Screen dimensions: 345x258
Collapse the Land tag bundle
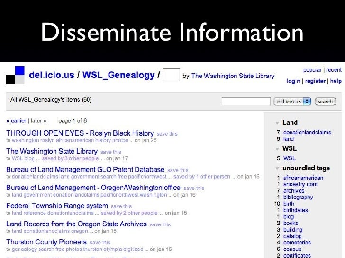click(277, 123)
